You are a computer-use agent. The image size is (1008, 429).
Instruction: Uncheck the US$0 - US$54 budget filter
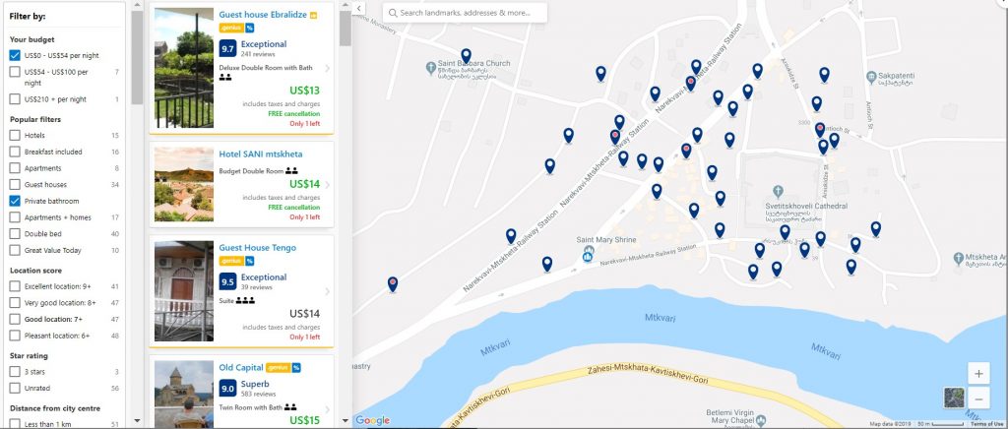[15, 55]
